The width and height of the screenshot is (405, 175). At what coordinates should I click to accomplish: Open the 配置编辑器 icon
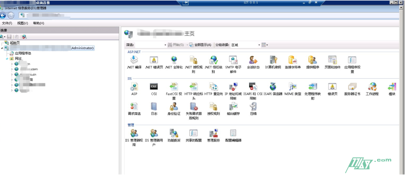(x=233, y=133)
